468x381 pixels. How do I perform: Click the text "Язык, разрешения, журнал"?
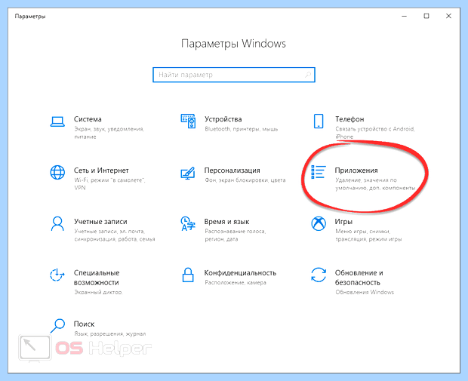click(110, 334)
